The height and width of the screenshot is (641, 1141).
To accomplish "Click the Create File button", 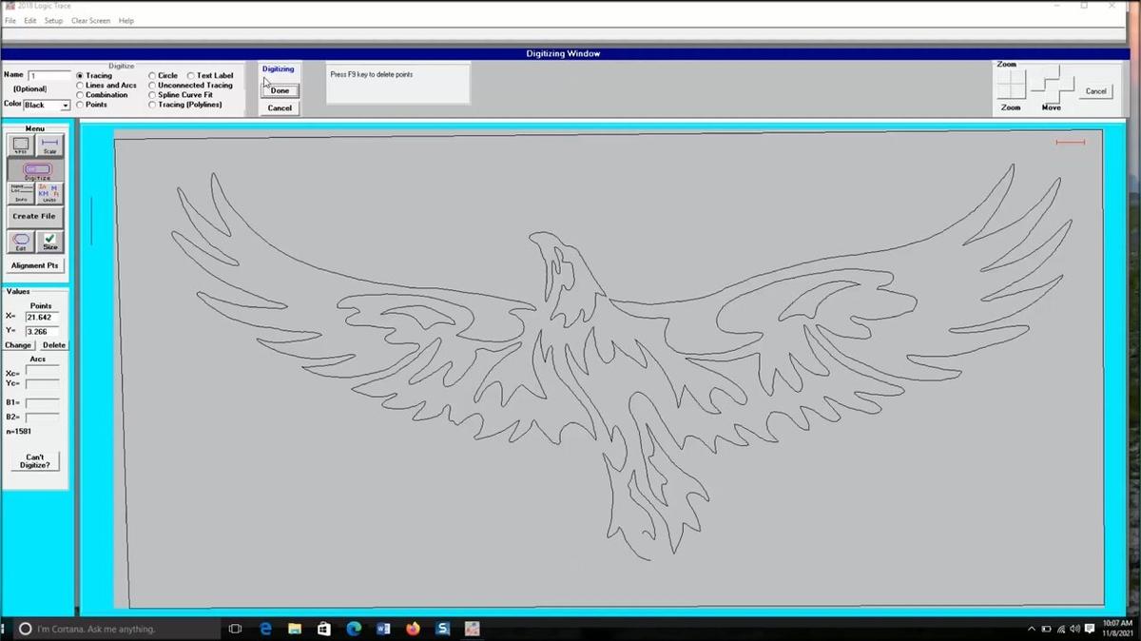I will click(x=34, y=216).
